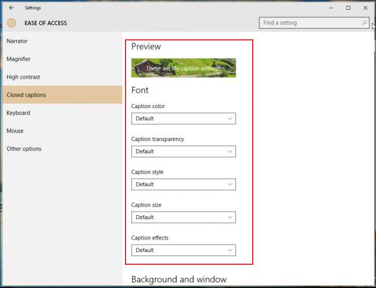Expand the Caption color dropdown
This screenshot has height=288, width=376.
click(183, 119)
